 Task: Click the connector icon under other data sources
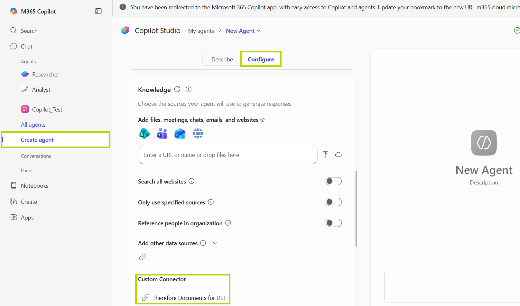(142, 257)
